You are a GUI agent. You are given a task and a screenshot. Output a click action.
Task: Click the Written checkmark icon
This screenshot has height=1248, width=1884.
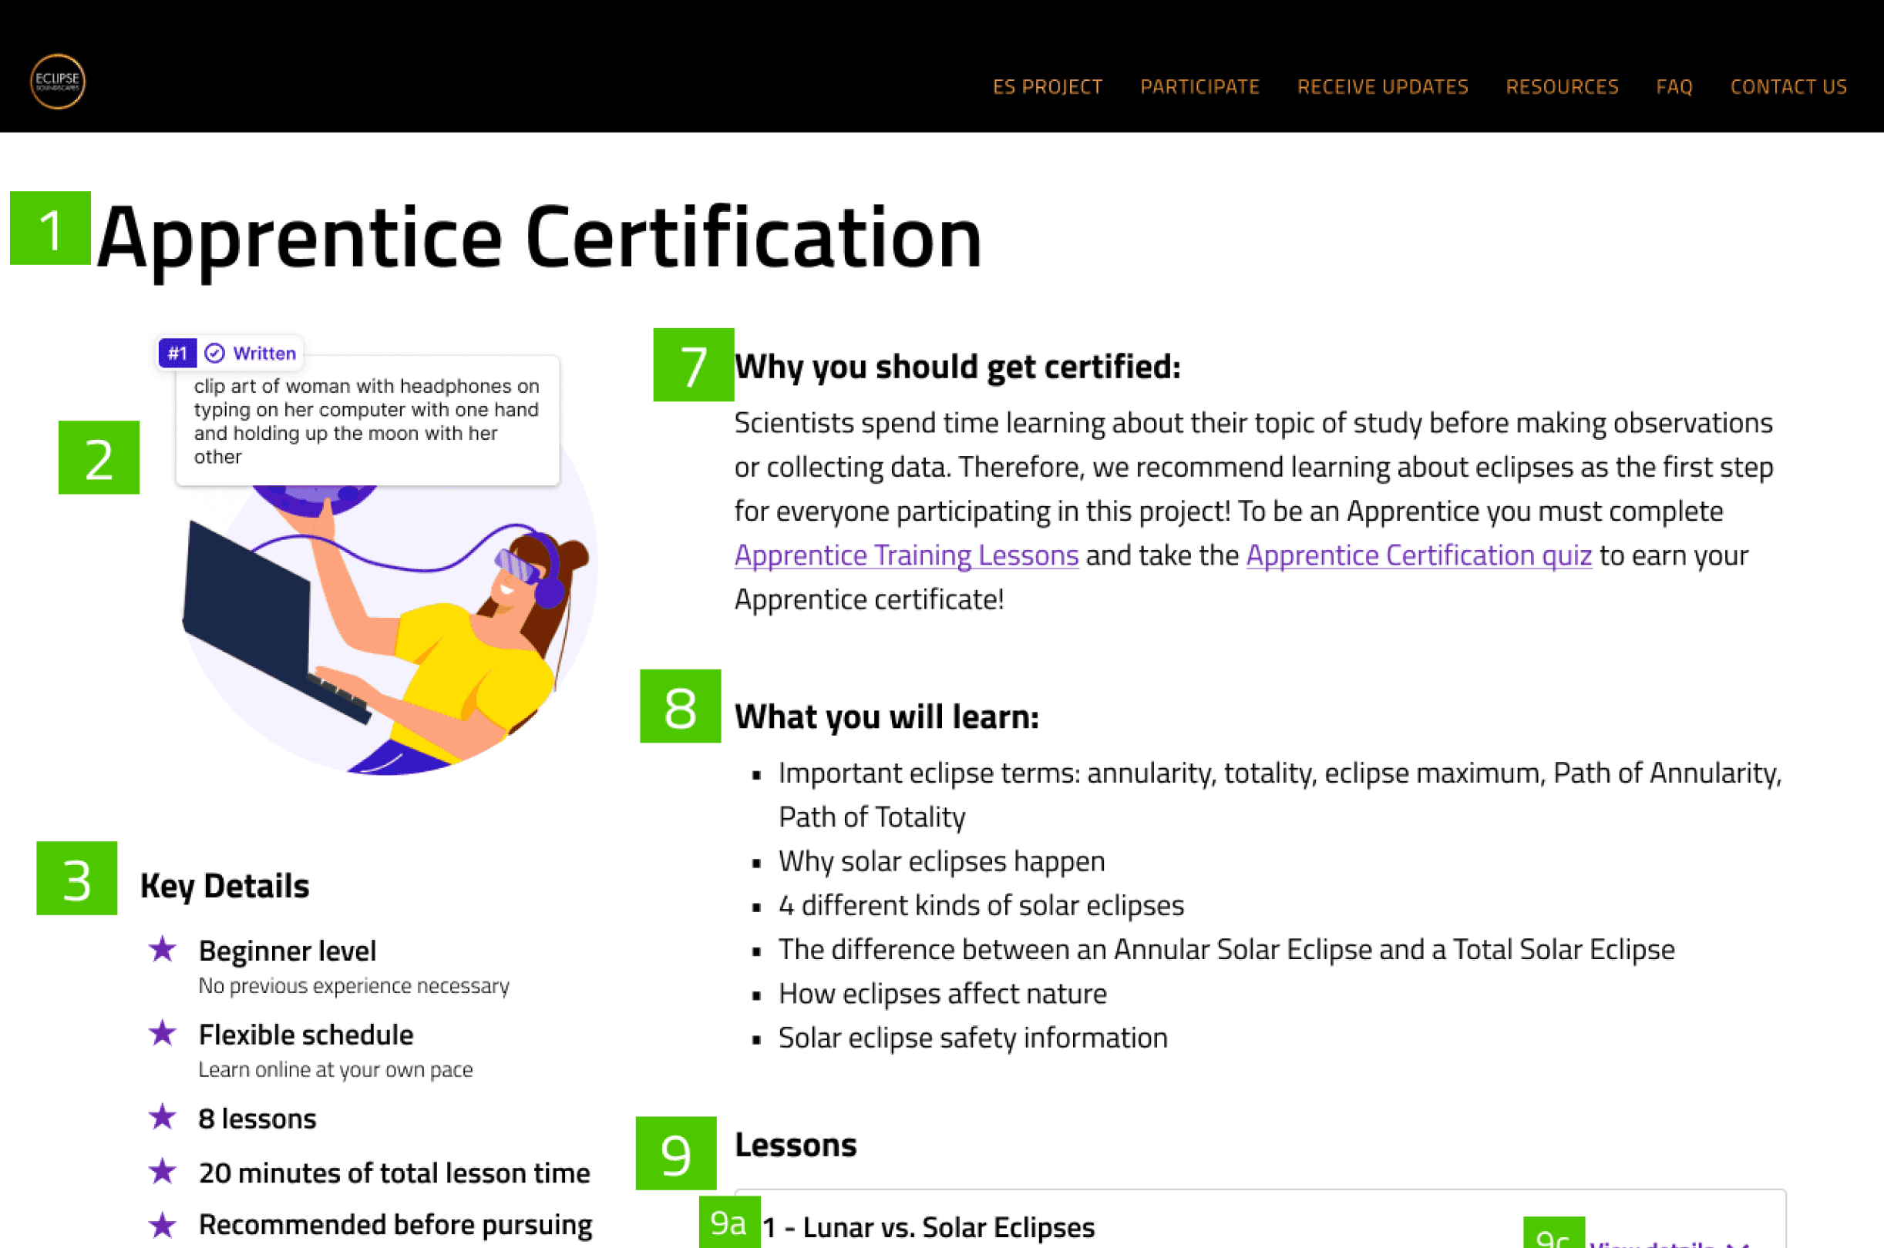214,354
